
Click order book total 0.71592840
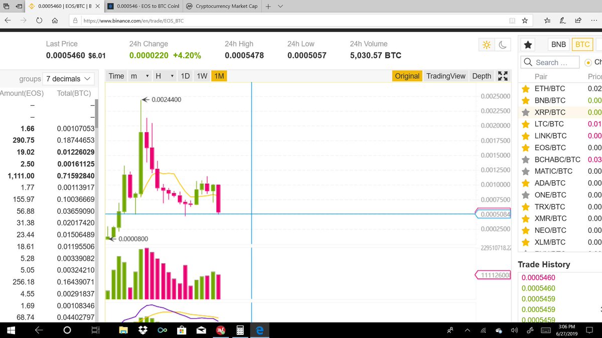(75, 176)
